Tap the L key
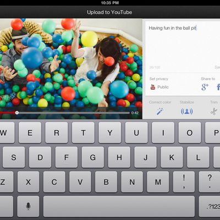This screenshot has width=220, height=220. coord(198,157)
